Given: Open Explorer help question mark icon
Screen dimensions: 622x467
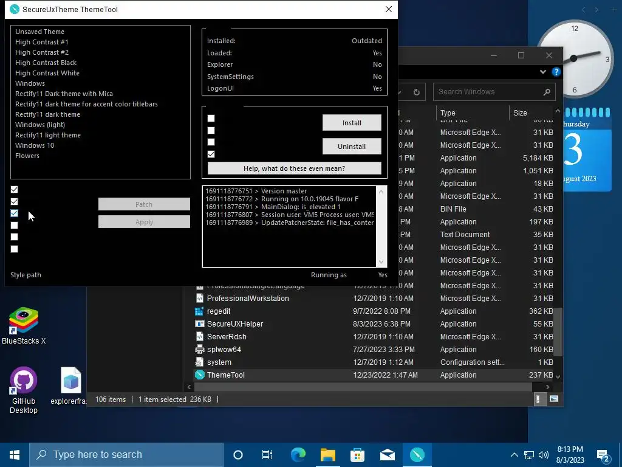Looking at the screenshot, I should [556, 72].
